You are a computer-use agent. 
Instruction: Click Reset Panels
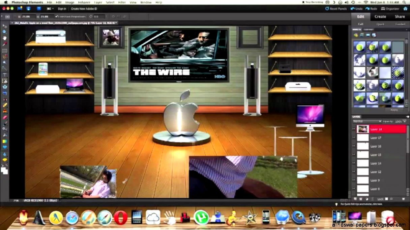pyautogui.click(x=336, y=9)
